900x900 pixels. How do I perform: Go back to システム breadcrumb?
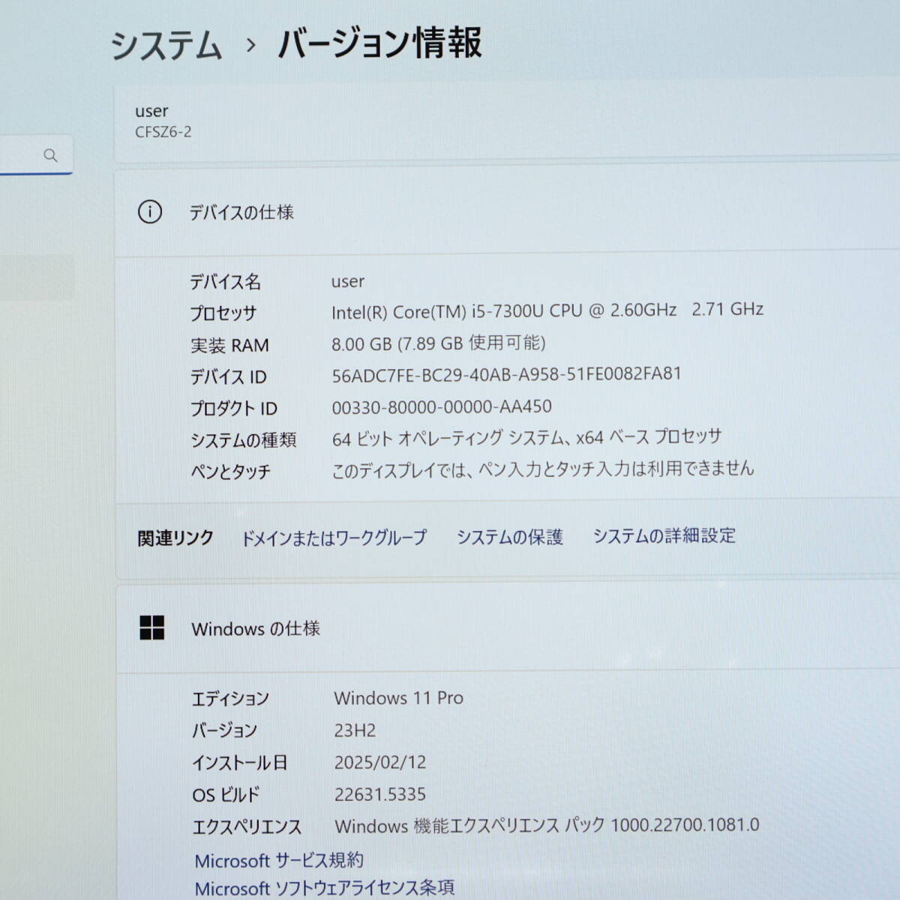[x=166, y=45]
